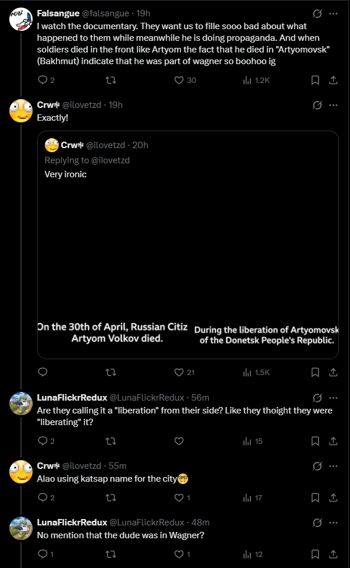Visit @ilovetzd handle on katsap tweet
350x568 pixels.
[x=82, y=465]
